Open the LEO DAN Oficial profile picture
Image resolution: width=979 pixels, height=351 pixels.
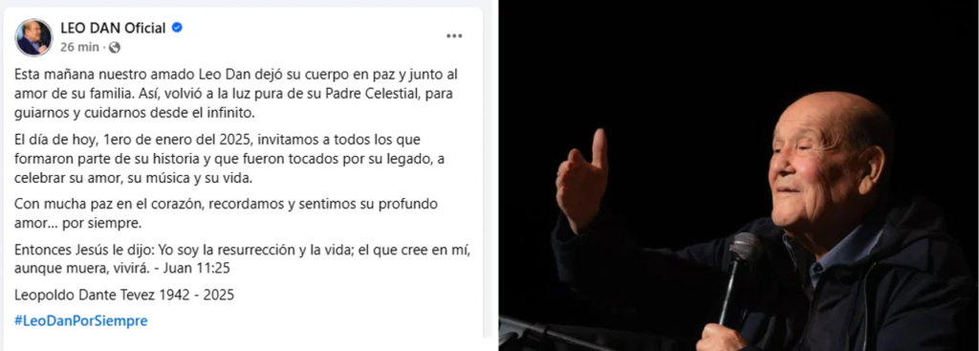tap(33, 37)
